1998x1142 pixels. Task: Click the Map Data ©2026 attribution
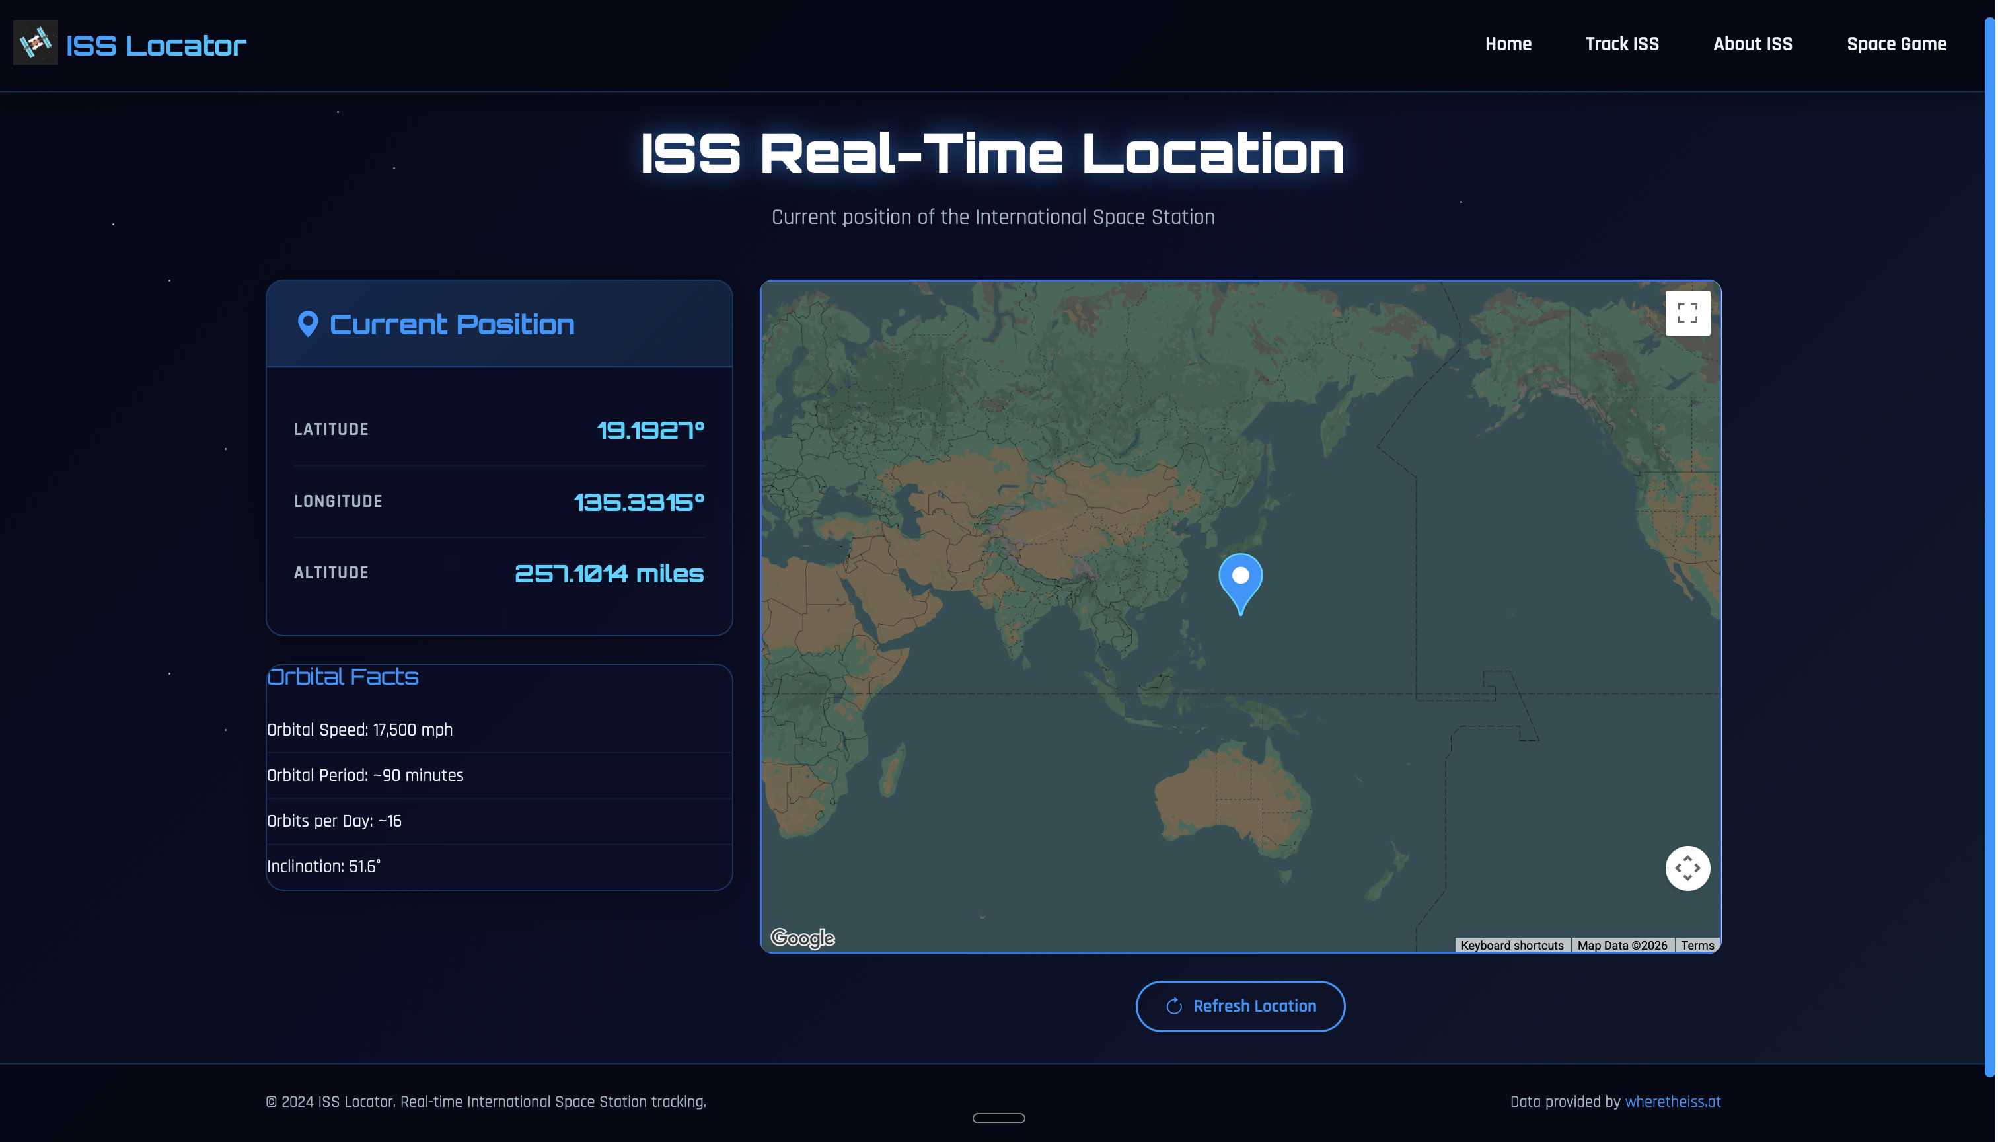pos(1621,945)
